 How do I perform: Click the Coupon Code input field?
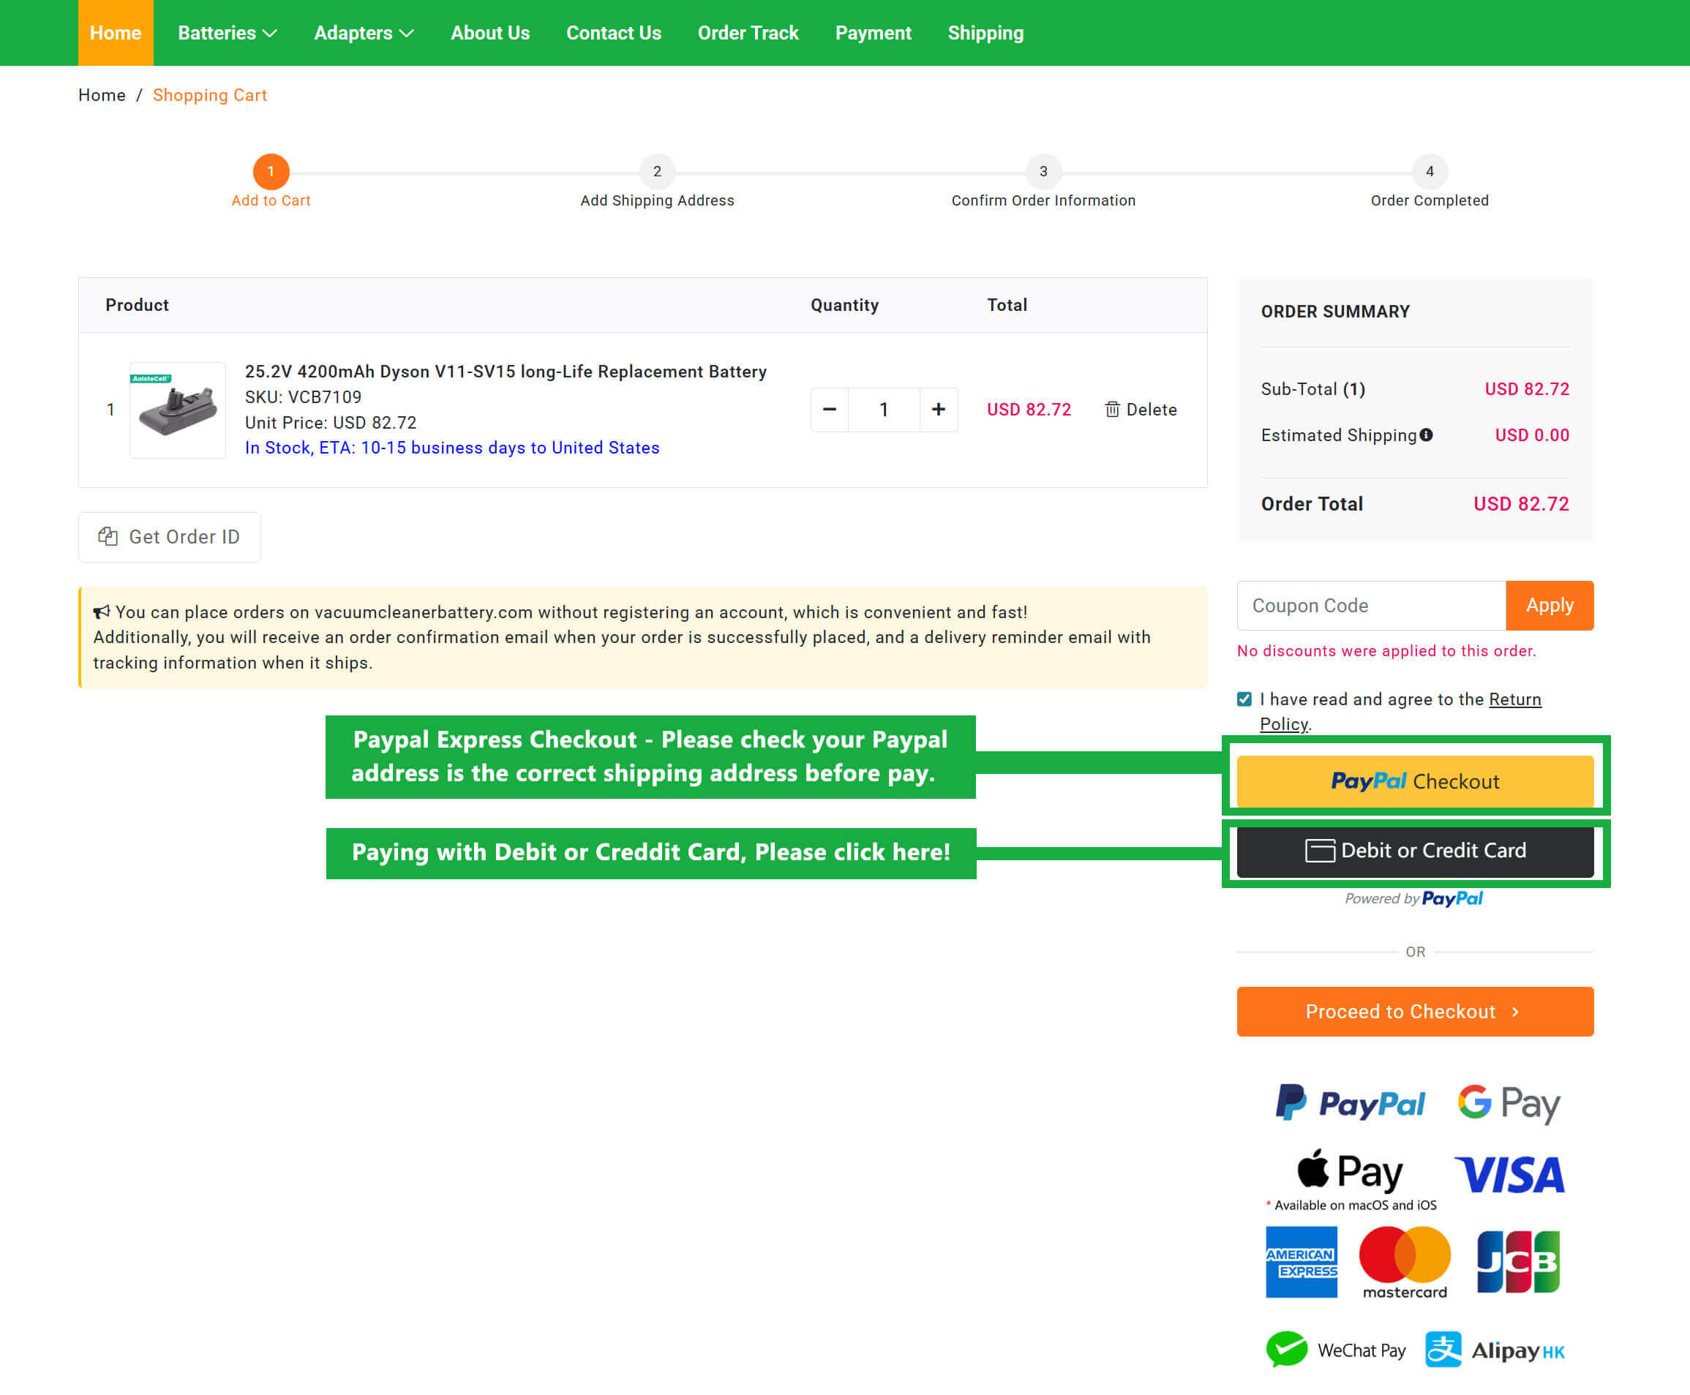click(1370, 606)
